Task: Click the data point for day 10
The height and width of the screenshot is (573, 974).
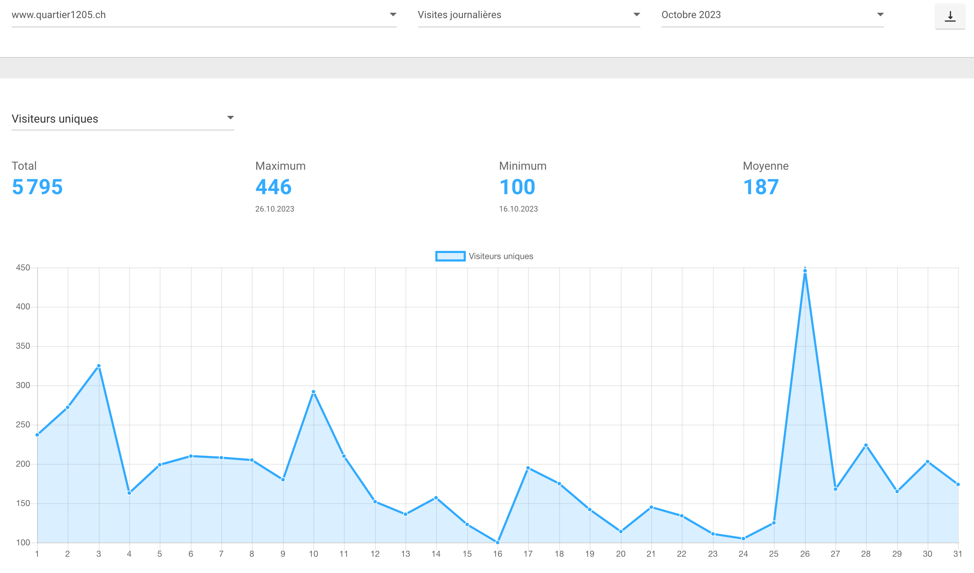Action: click(313, 392)
